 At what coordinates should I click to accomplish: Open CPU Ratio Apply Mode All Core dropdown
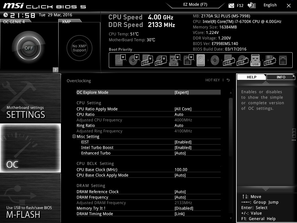click(x=148, y=109)
